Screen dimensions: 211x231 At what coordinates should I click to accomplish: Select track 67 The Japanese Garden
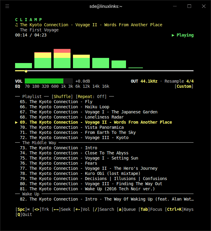[x=89, y=112]
